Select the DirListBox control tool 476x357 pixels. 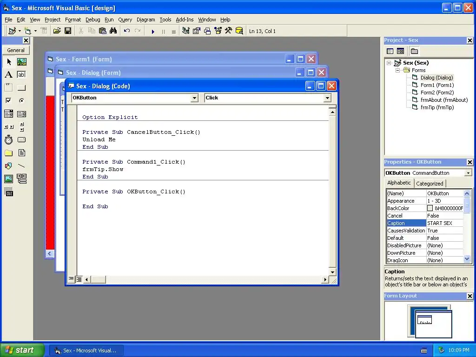[9, 152]
